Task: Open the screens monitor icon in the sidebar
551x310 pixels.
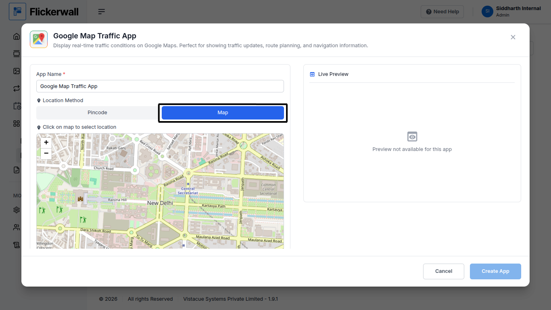Action: [x=17, y=54]
